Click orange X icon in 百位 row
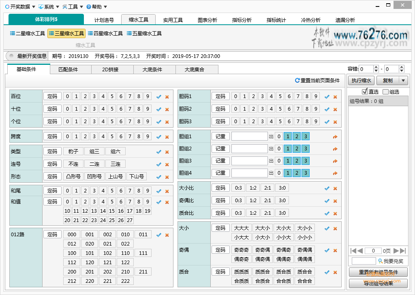The width and height of the screenshot is (415, 295). (167, 97)
